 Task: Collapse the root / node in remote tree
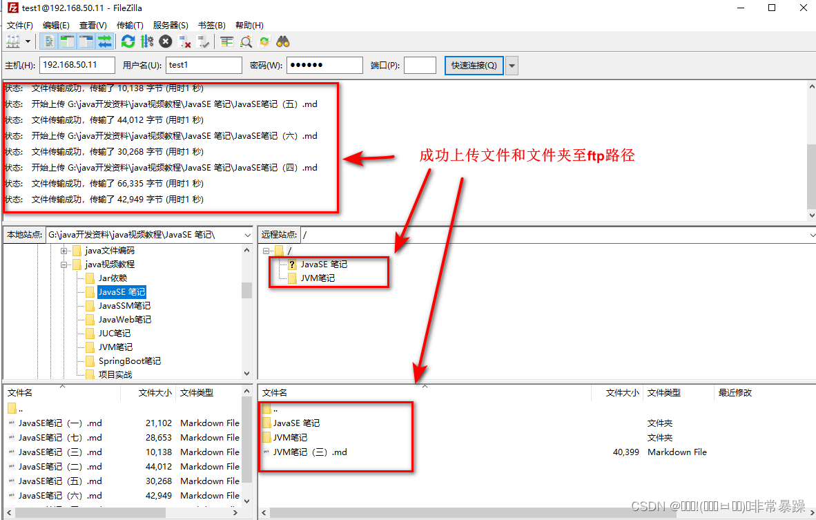266,251
